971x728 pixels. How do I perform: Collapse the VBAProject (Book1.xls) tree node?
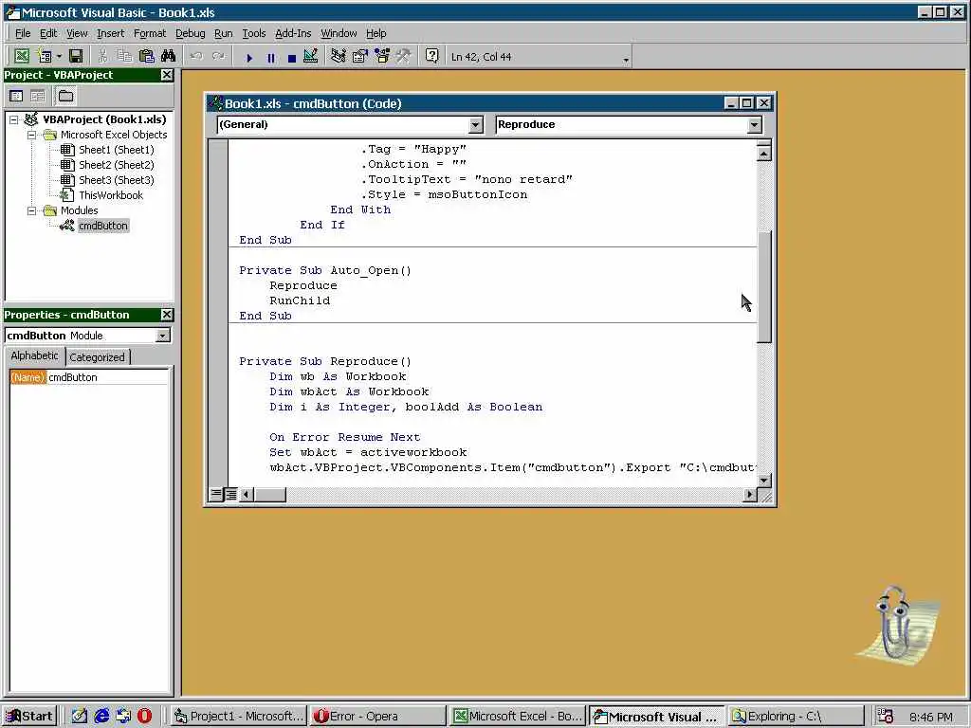tap(13, 119)
